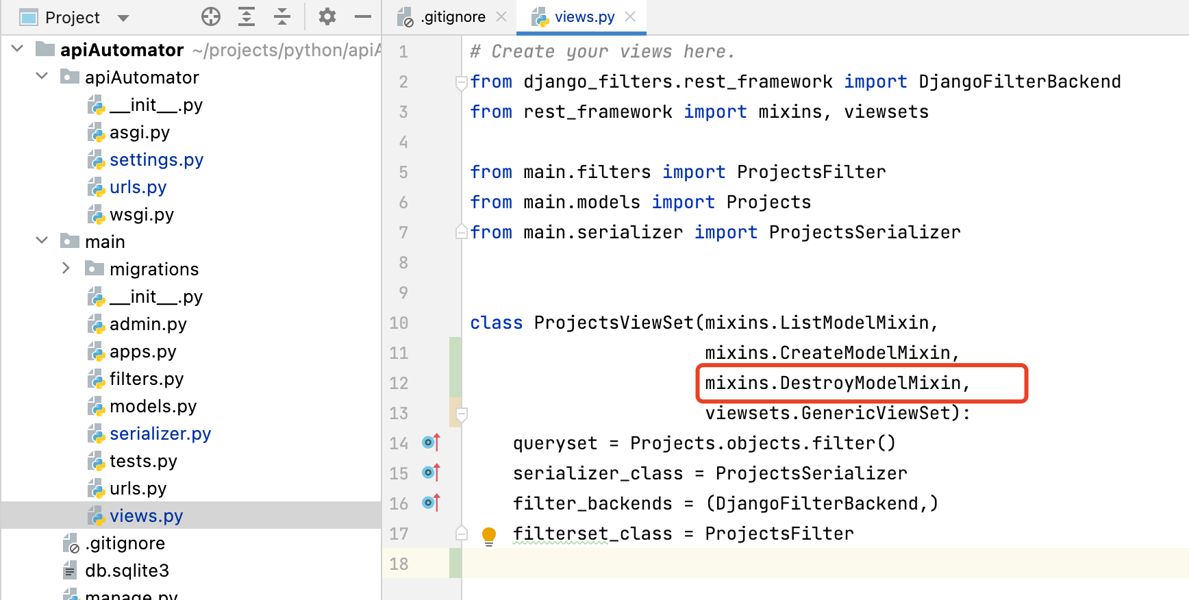Click the Collapse All icon in Project toolbar
The width and height of the screenshot is (1189, 600).
[282, 17]
